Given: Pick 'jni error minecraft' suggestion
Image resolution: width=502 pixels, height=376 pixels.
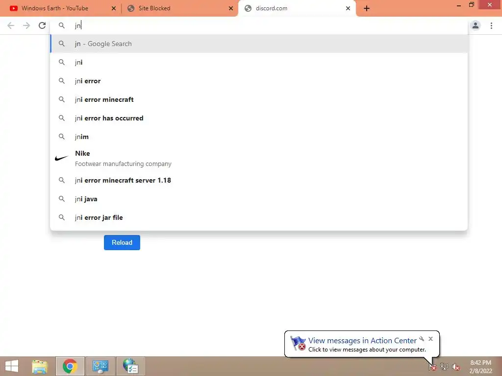Looking at the screenshot, I should pos(259,99).
